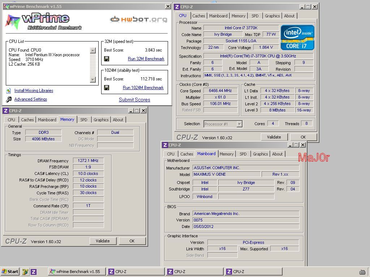This screenshot has width=370, height=277.
Task: Click Link Width value x16
Action: [x=222, y=249]
